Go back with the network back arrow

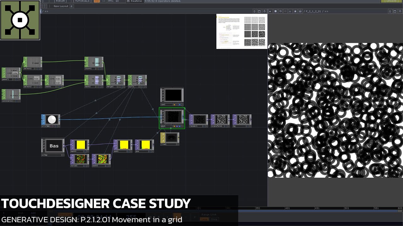point(280,11)
